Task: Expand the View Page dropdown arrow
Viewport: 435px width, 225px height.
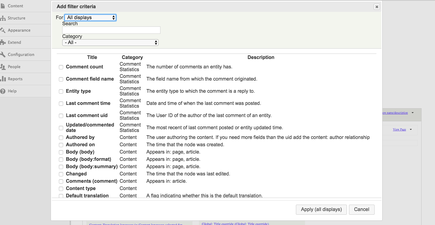Action: [x=411, y=130]
